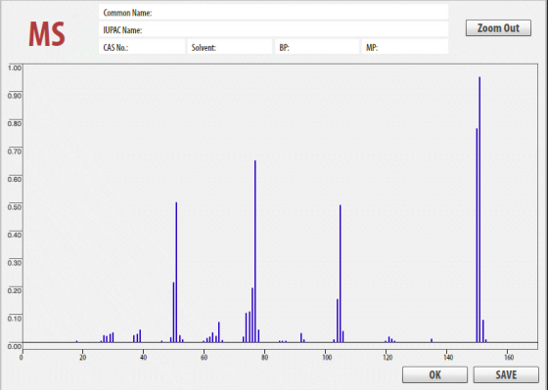Image resolution: width=548 pixels, height=390 pixels.
Task: Click the SAVE button
Action: point(506,374)
